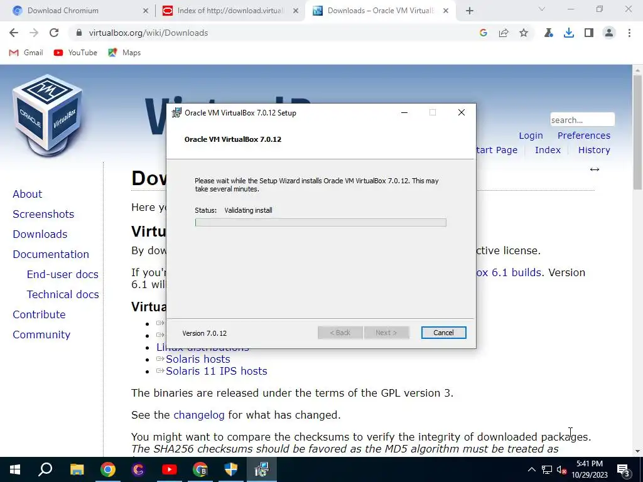
Task: Click the address bar URL
Action: pos(148,33)
